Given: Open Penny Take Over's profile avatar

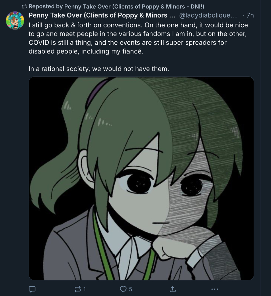Looking at the screenshot, I should tap(15, 20).
